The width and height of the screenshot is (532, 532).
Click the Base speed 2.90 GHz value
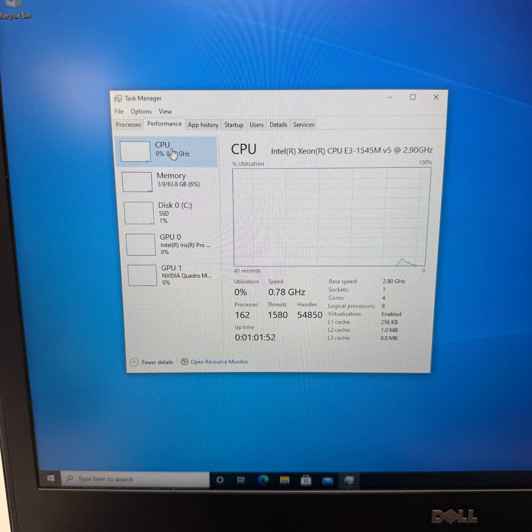click(x=394, y=281)
